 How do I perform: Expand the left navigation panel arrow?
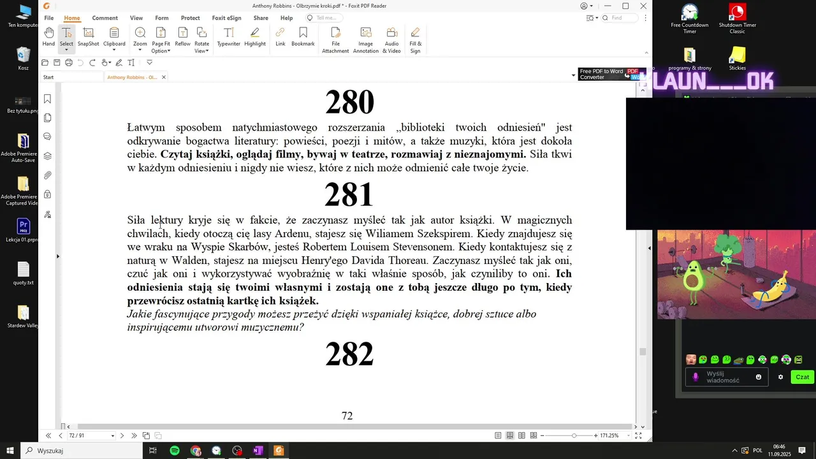pyautogui.click(x=58, y=256)
